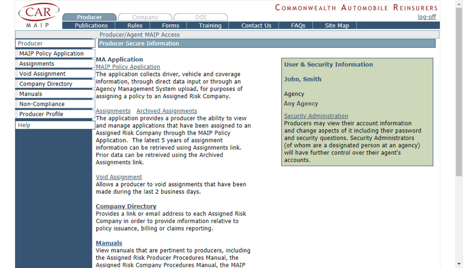Screen dimensions: 463x268
Task: Open MAIP Policy Application in sidebar
Action: (x=55, y=53)
